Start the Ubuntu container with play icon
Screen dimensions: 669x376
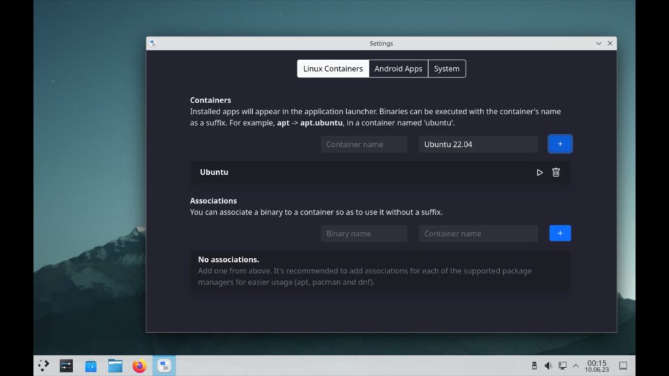coord(539,172)
